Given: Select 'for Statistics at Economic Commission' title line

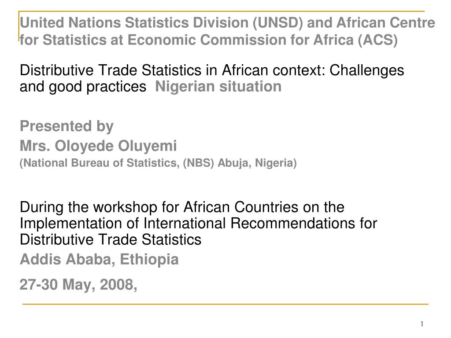Looking at the screenshot, I should [x=209, y=40].
